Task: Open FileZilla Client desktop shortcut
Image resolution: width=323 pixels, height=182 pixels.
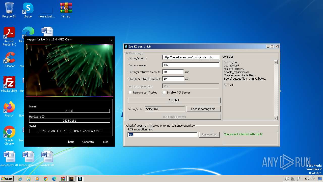Action: [x=9, y=84]
